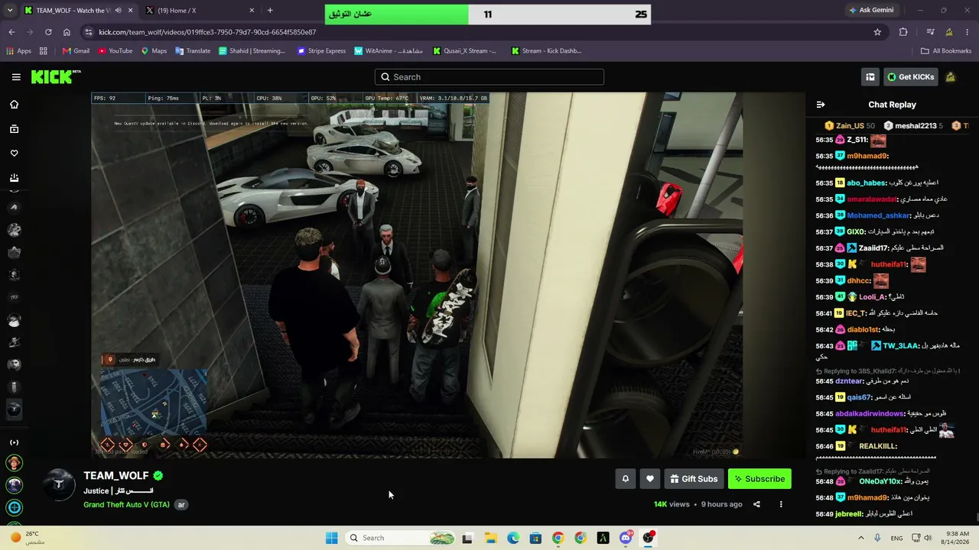Click the Search field on Kick

489,77
